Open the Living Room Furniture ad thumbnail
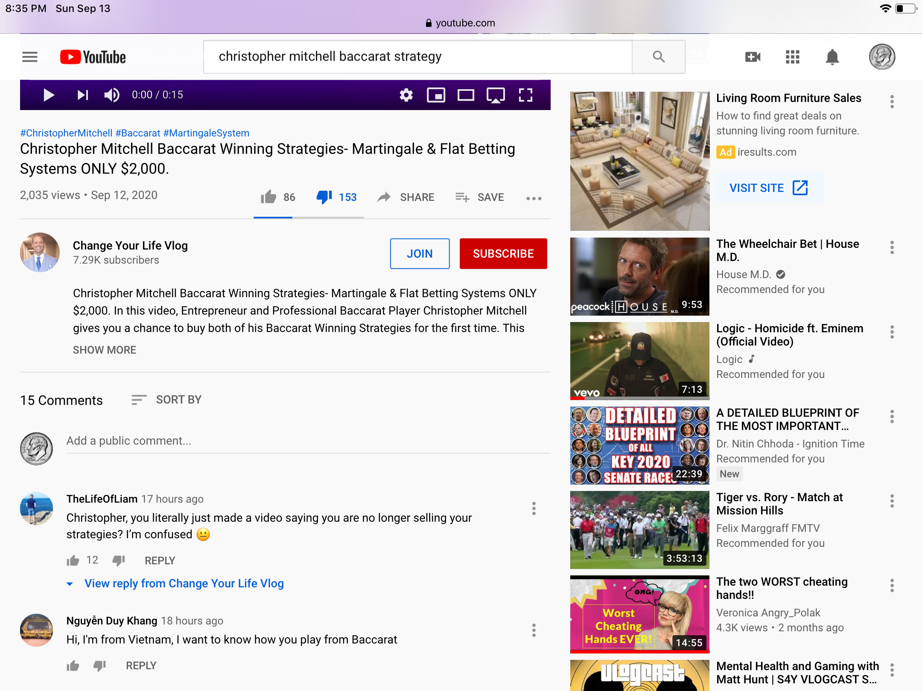Image resolution: width=922 pixels, height=691 pixels. [x=640, y=161]
